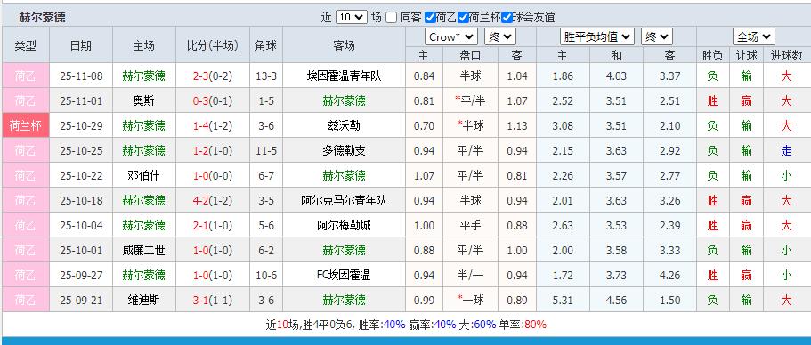Click corner count 10-6
The height and width of the screenshot is (345, 811).
tap(266, 276)
